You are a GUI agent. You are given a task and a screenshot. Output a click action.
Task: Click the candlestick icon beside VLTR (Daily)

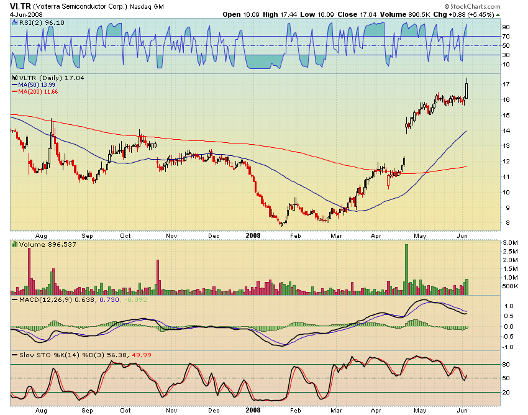point(15,78)
